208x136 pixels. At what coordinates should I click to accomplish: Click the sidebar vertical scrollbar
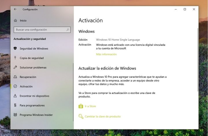[73, 92]
